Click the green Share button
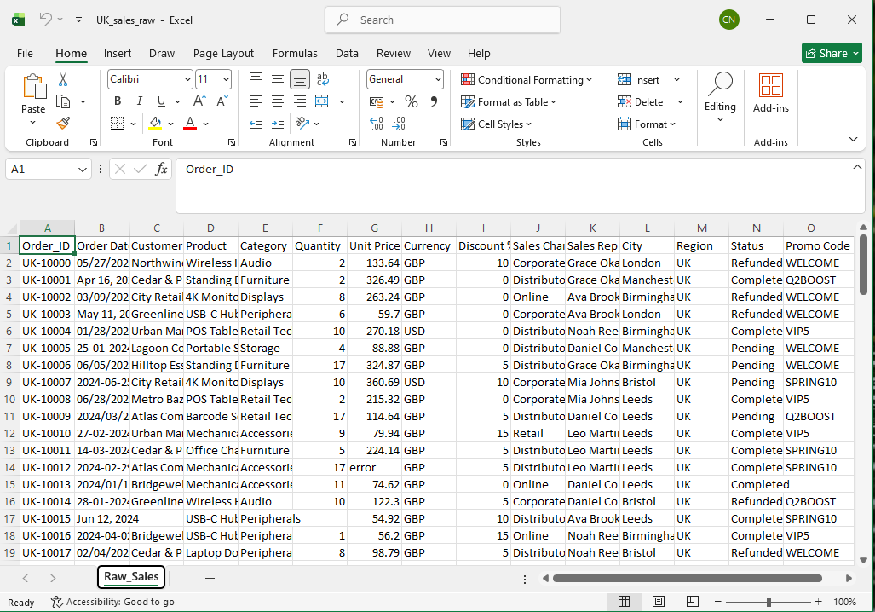Viewport: 875px width, 612px height. (x=832, y=53)
